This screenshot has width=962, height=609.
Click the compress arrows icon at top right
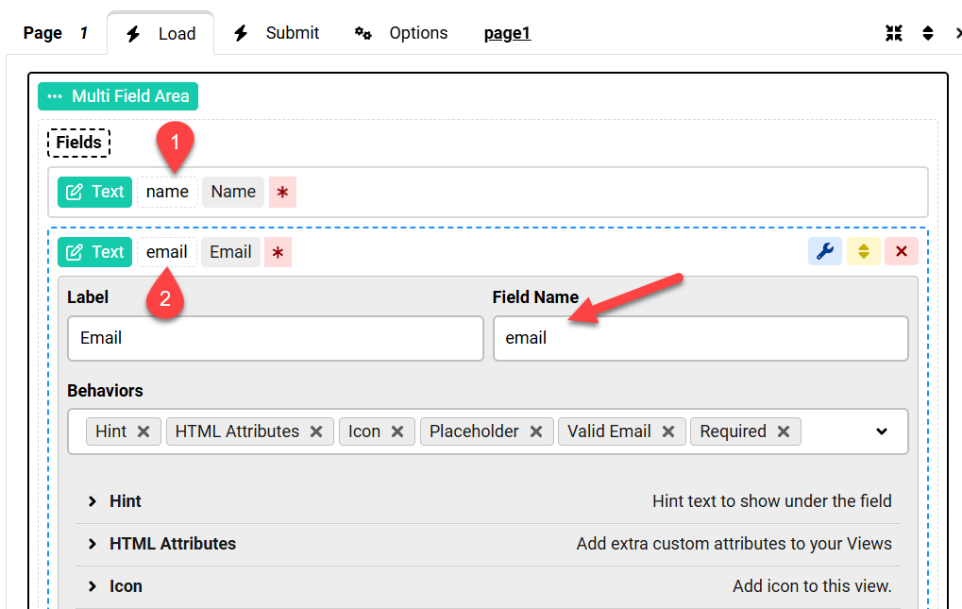pos(894,33)
